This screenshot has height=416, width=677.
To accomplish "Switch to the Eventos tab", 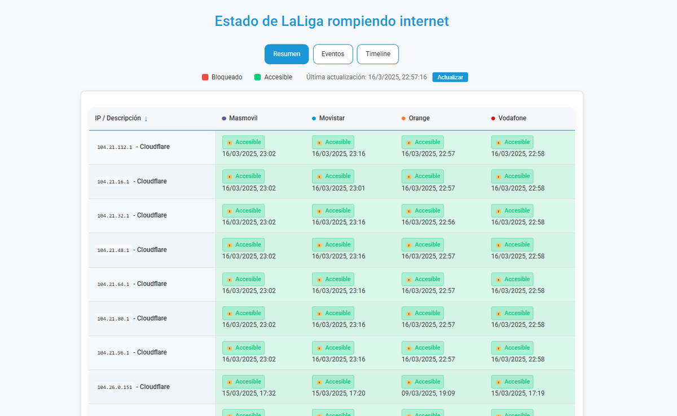I will coord(332,54).
